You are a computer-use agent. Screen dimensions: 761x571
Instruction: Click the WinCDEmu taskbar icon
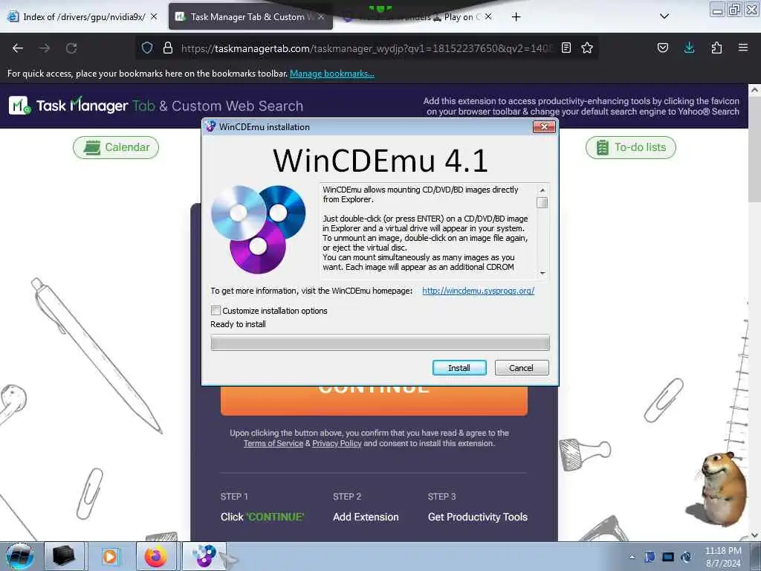204,556
